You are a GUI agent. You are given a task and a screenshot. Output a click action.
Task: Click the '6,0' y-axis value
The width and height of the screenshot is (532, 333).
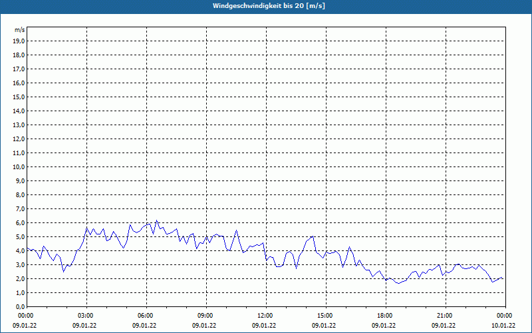coord(20,222)
